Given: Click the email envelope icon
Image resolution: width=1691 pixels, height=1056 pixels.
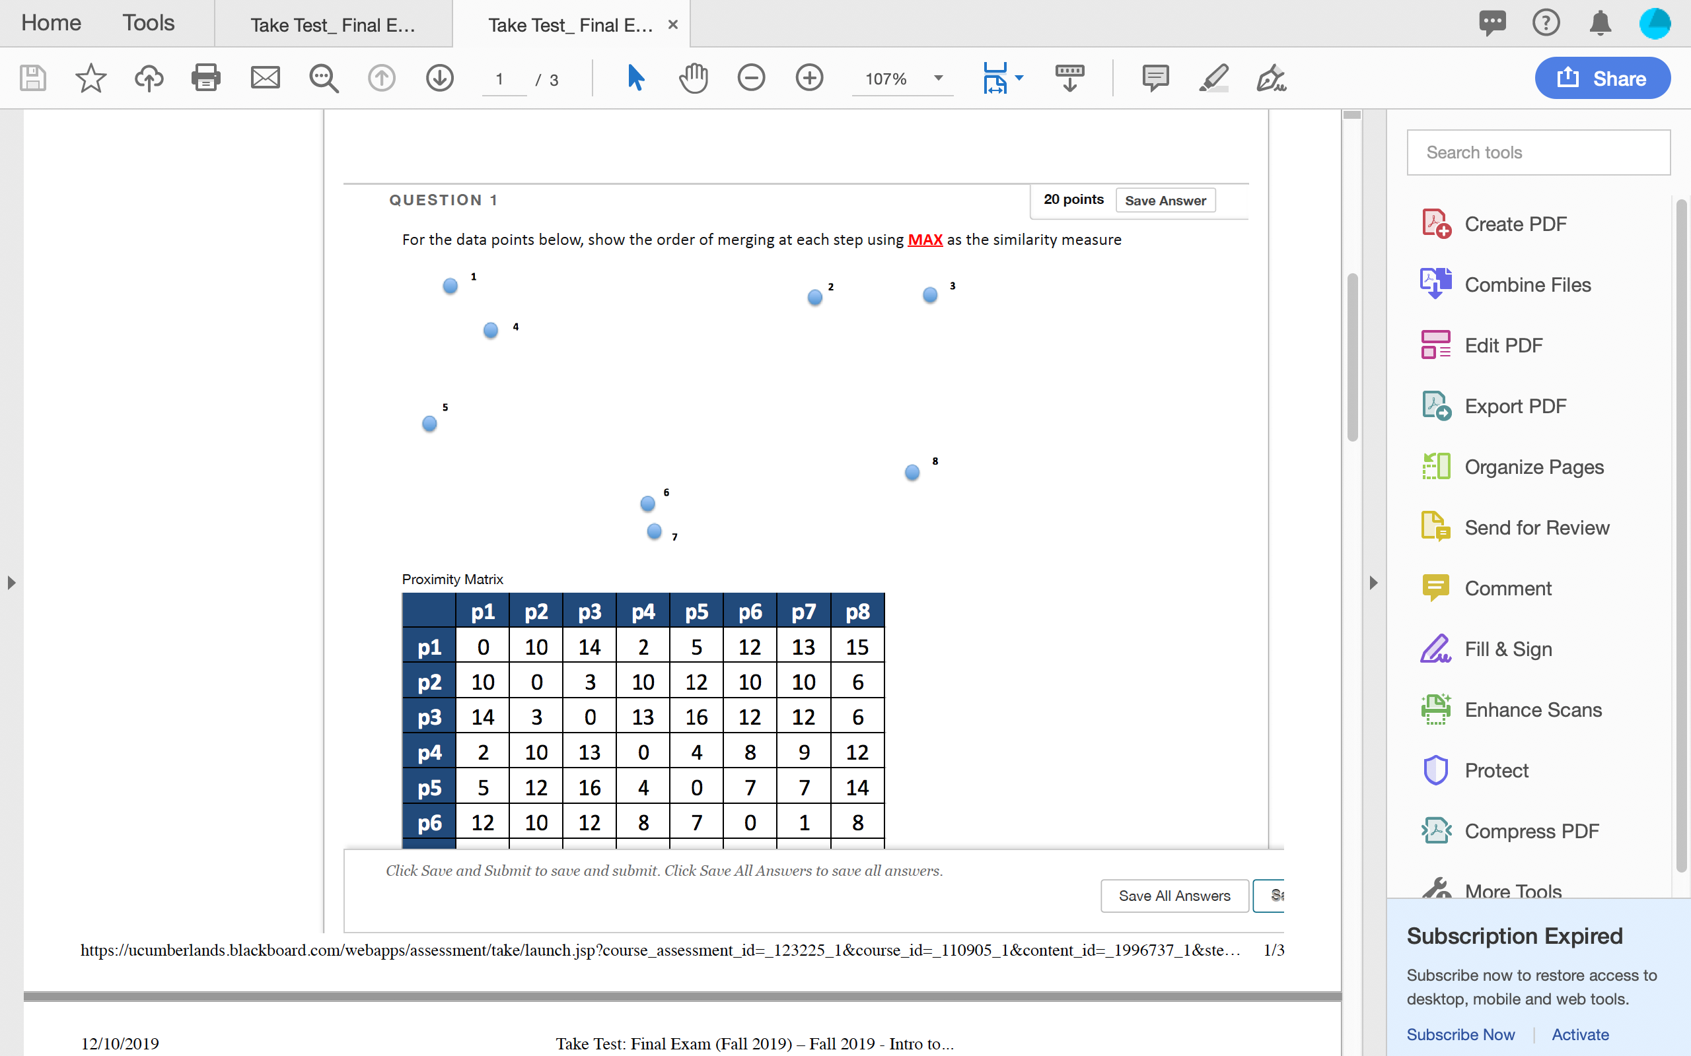Looking at the screenshot, I should 266,79.
